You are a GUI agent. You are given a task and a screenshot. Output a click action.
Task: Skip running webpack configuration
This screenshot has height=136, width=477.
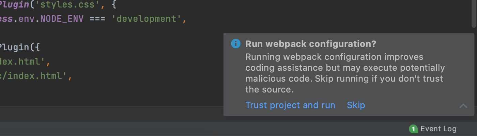(x=356, y=105)
